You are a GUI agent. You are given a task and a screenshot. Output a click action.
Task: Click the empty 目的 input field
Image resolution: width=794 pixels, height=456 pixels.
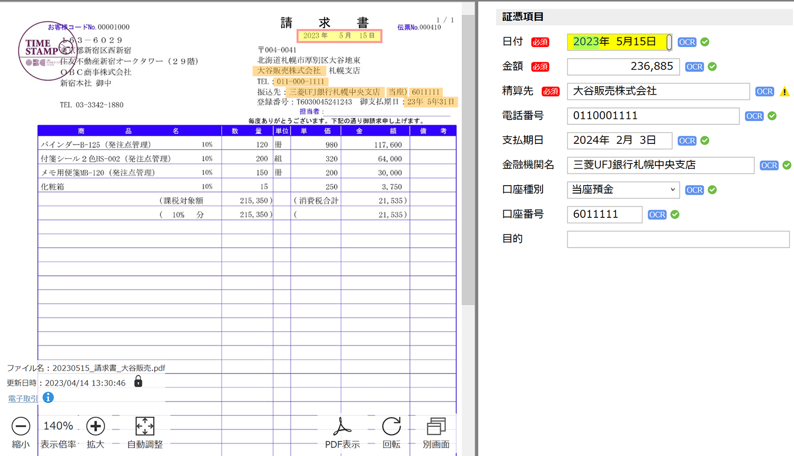[x=678, y=239]
